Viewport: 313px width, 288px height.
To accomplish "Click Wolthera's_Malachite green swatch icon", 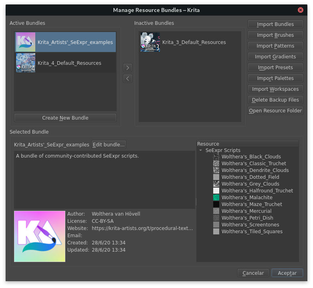I will [x=216, y=198].
